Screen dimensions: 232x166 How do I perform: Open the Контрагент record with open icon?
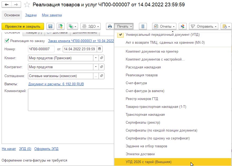pyautogui.click(x=101, y=67)
